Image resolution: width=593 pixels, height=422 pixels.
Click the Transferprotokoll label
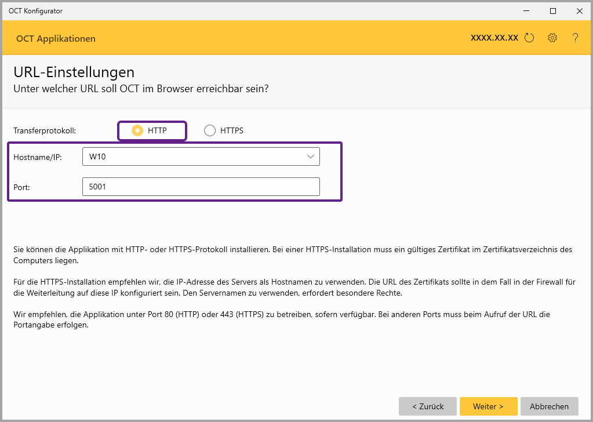(45, 130)
